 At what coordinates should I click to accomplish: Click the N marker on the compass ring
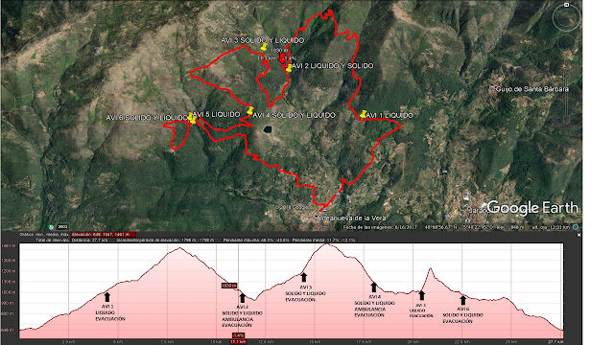click(x=566, y=5)
